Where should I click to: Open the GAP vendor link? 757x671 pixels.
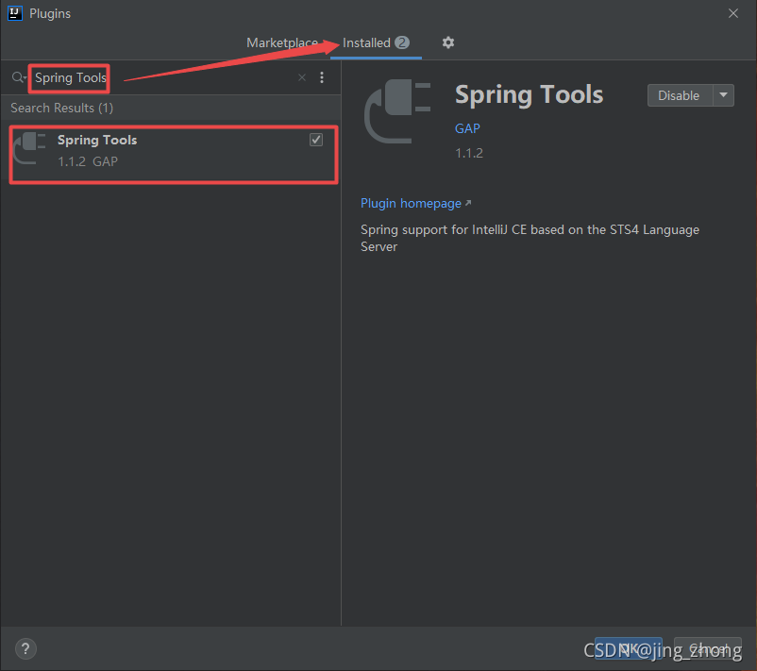pos(467,128)
